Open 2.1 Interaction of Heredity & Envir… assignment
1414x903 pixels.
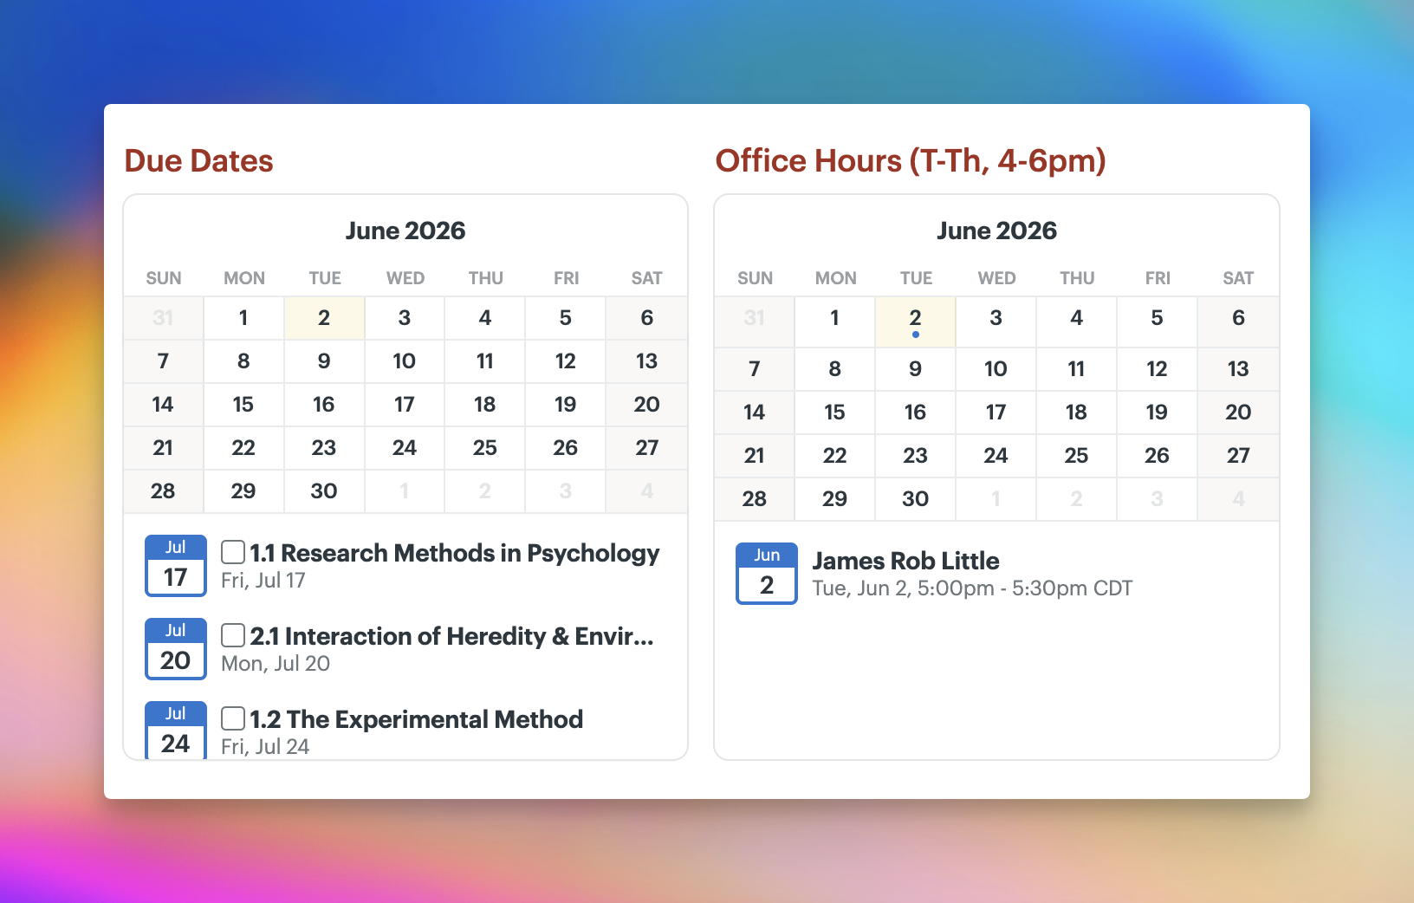[452, 636]
